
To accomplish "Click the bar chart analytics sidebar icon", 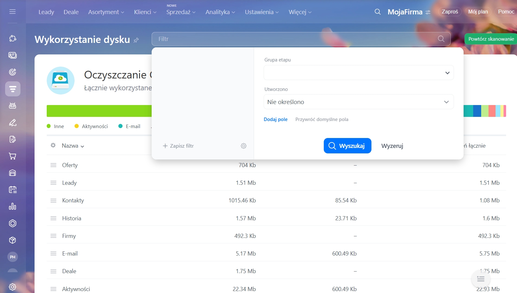I will [12, 207].
